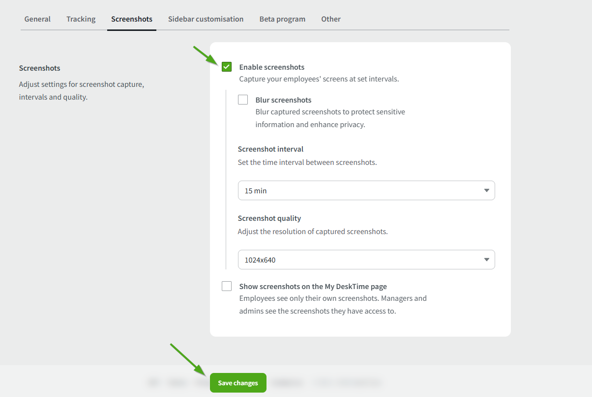
Task: Click the arrow icon on the 1024x640 dropdown
Action: (486, 260)
